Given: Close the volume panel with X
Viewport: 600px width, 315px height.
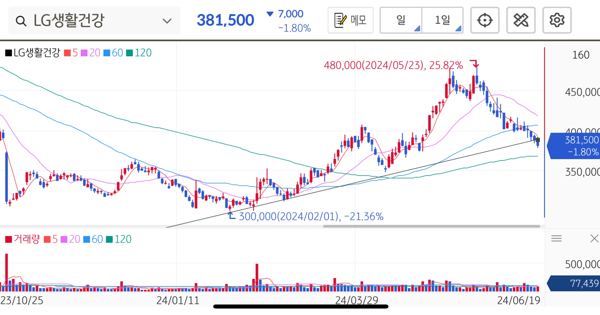Looking at the screenshot, I should pos(594,239).
